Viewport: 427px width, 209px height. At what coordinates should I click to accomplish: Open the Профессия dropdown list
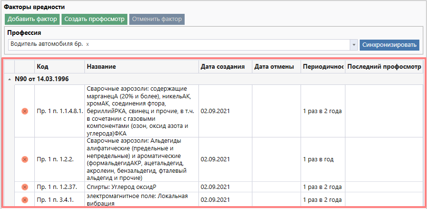pyautogui.click(x=354, y=44)
